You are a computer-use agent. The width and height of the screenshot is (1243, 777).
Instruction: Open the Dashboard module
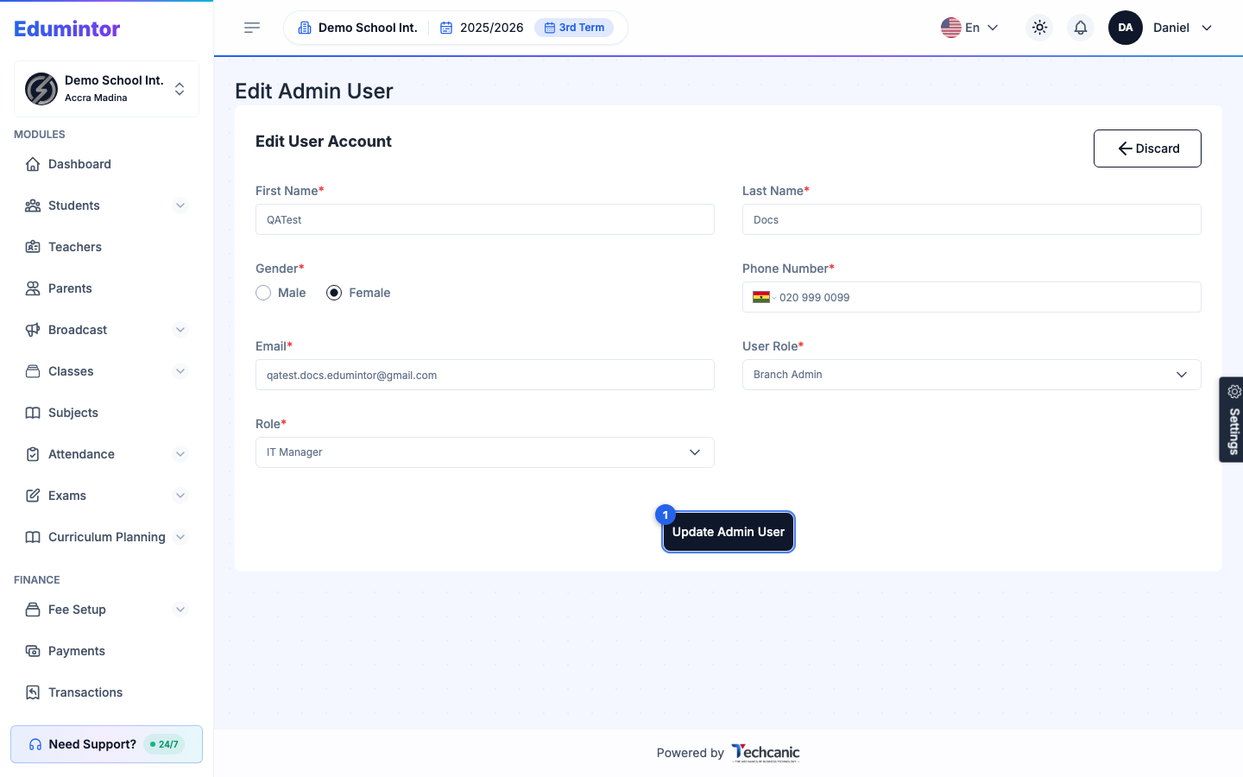(x=106, y=164)
